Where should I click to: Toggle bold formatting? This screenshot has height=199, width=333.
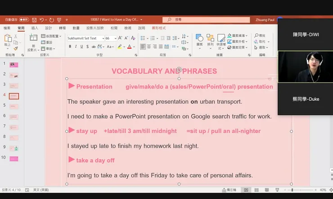coord(70,46)
